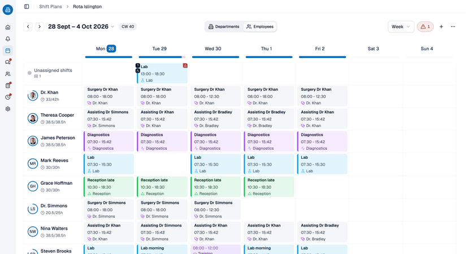Click Grace Hoffman GH initials avatar

33,186
